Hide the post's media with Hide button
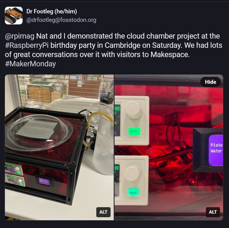Image resolution: width=229 pixels, height=228 pixels. 211,82
